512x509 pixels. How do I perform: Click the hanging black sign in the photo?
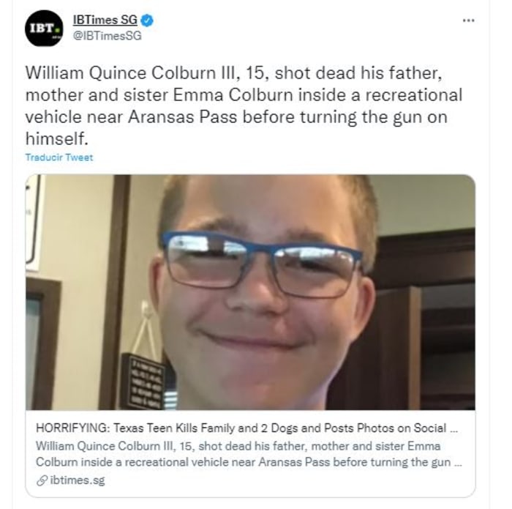[143, 381]
